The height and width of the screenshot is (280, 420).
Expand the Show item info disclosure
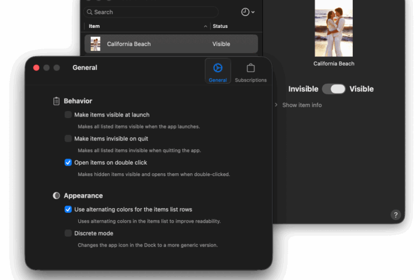[276, 105]
